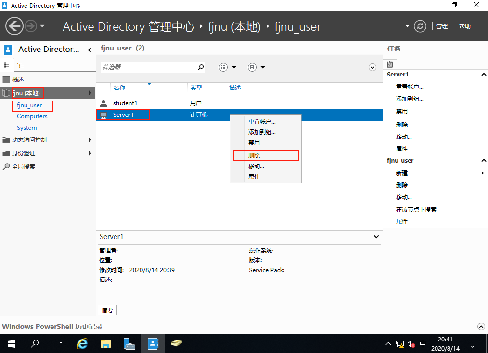This screenshot has width=488, height=353.
Task: Open navigation history dropdown next to forward arrow
Action: (42, 26)
